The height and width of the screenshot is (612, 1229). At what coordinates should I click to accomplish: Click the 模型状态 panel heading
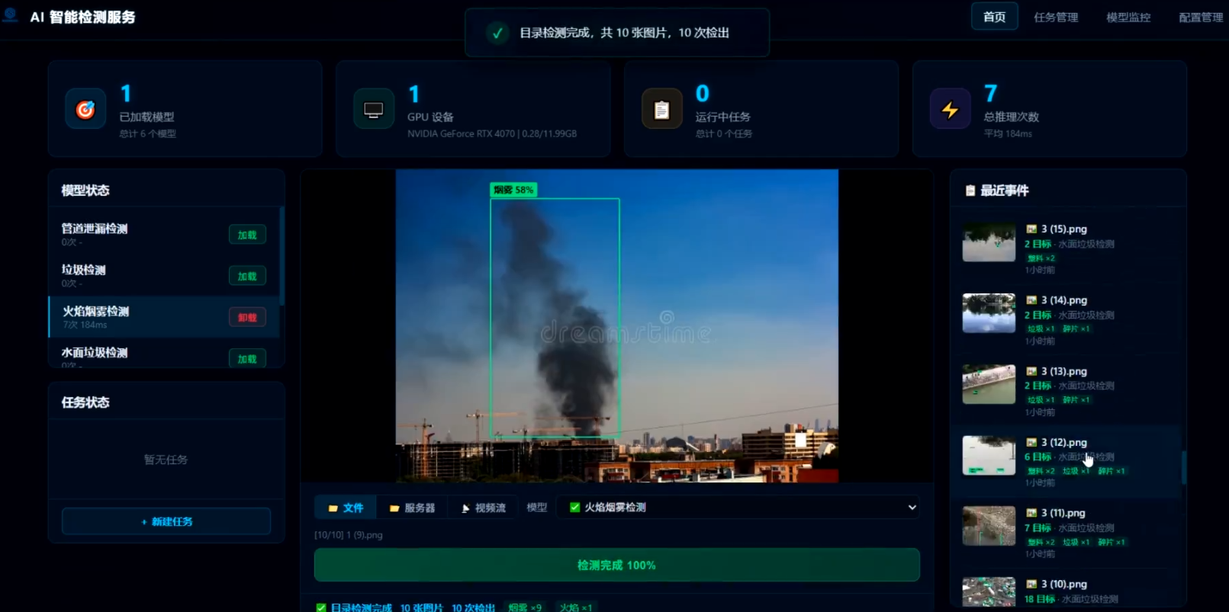point(85,191)
